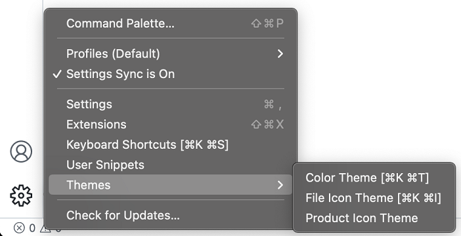Click the Manage gear icon
The image size is (461, 236).
coord(21,195)
